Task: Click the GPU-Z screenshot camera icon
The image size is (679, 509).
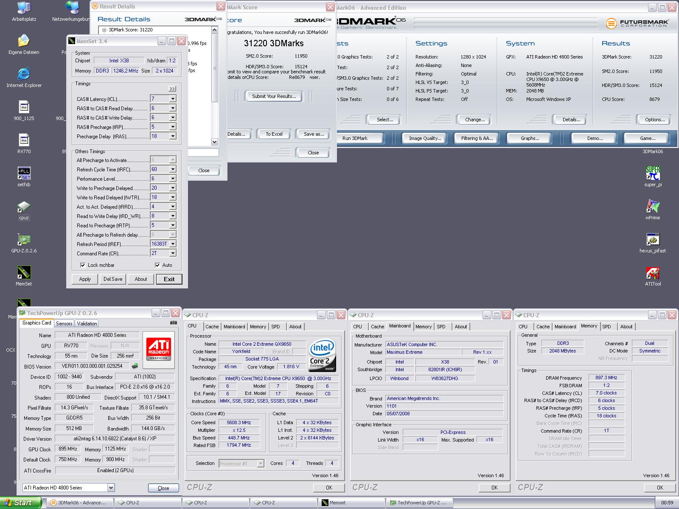Action: point(173,323)
